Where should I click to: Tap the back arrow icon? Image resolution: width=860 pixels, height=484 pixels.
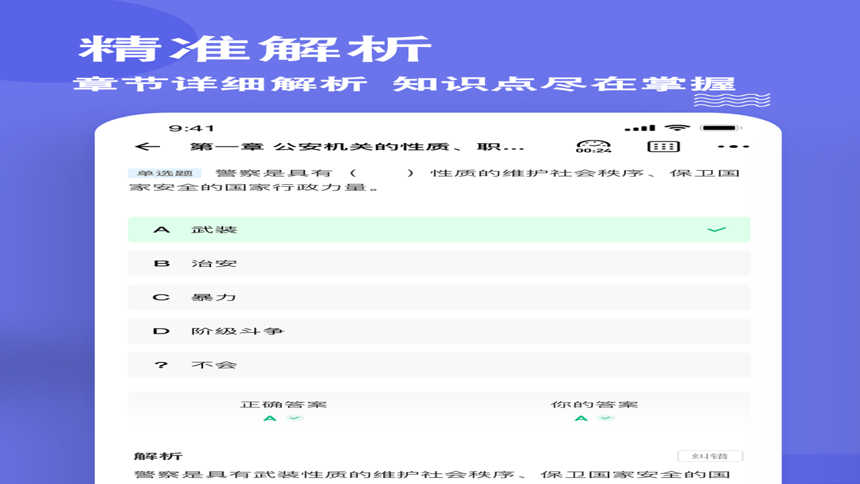coord(147,147)
